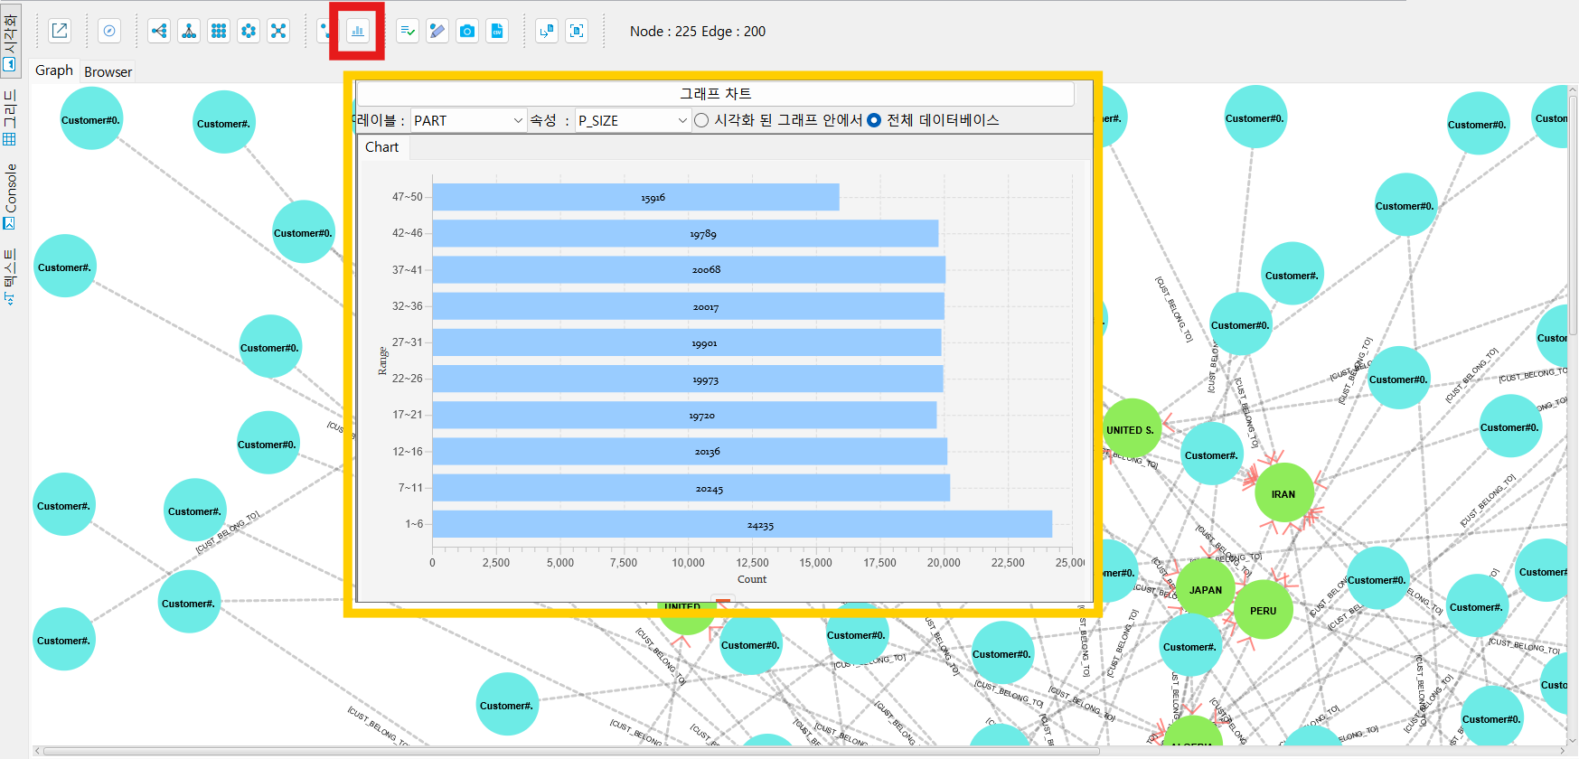Click the 32~36 range bar showing 20017
The height and width of the screenshot is (759, 1579).
(688, 306)
